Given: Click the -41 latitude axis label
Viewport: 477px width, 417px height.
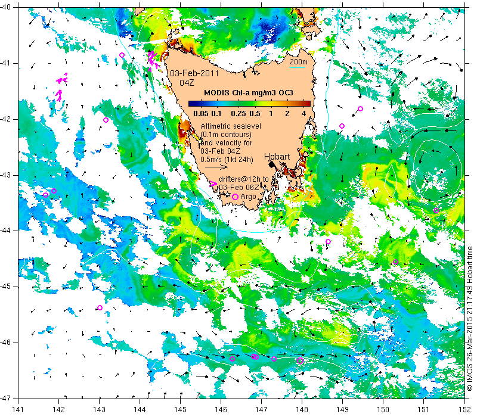Looking at the screenshot, I should [x=5, y=63].
